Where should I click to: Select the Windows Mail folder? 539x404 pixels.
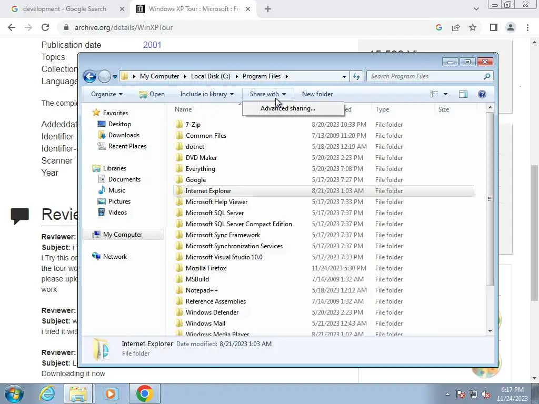[205, 324]
